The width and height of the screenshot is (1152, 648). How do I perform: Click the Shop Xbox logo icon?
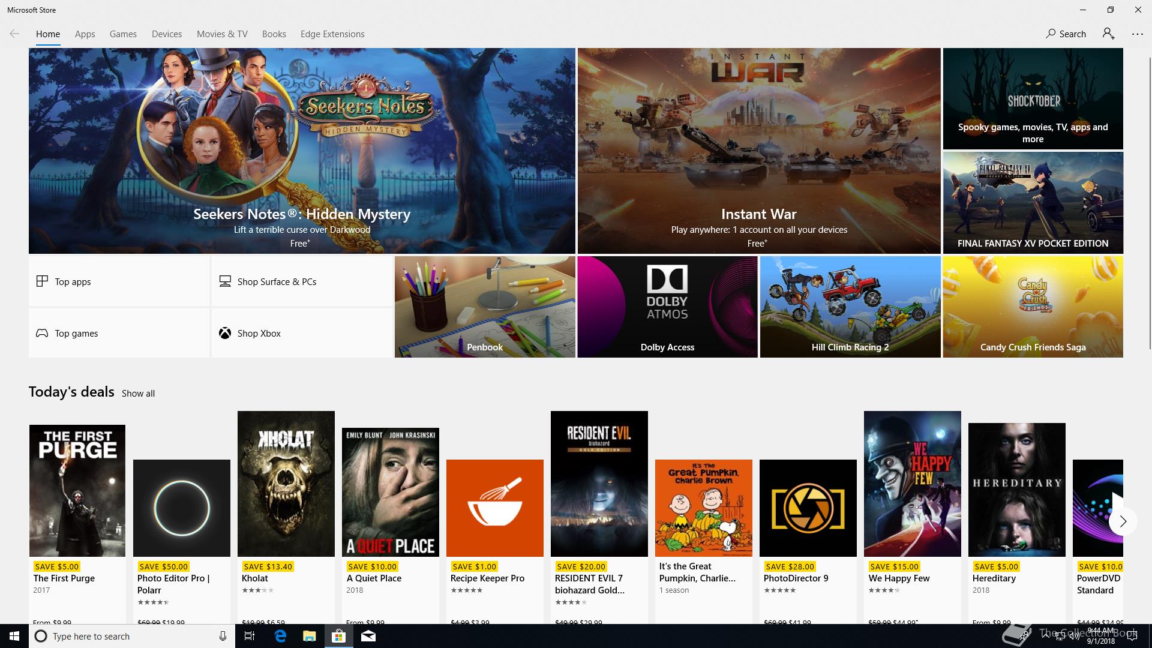click(x=225, y=333)
